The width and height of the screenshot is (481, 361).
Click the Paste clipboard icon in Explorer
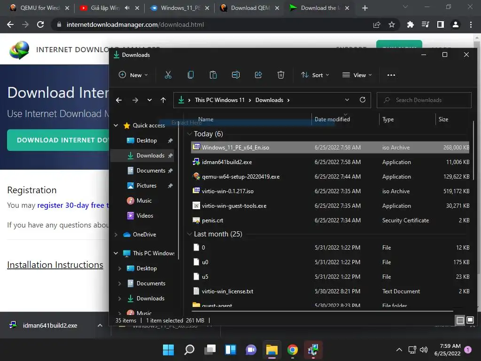213,75
